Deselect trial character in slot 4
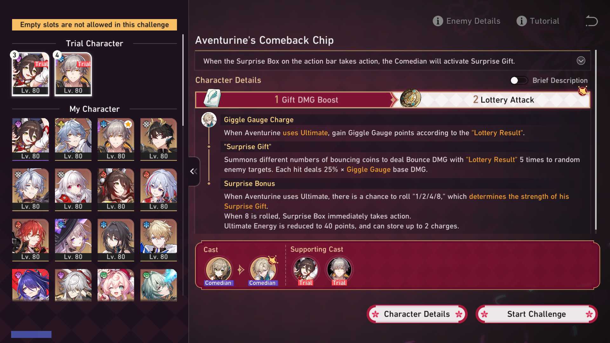 tap(73, 74)
